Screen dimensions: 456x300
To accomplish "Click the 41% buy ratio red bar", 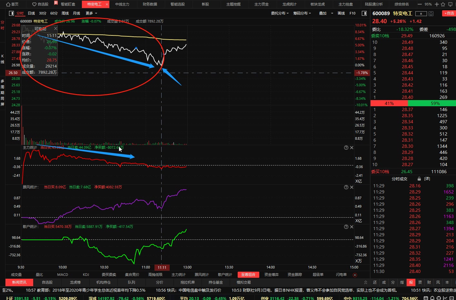I will tap(389, 103).
